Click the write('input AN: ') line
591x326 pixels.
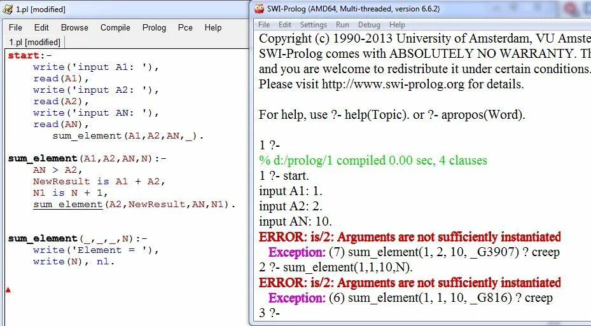96,112
